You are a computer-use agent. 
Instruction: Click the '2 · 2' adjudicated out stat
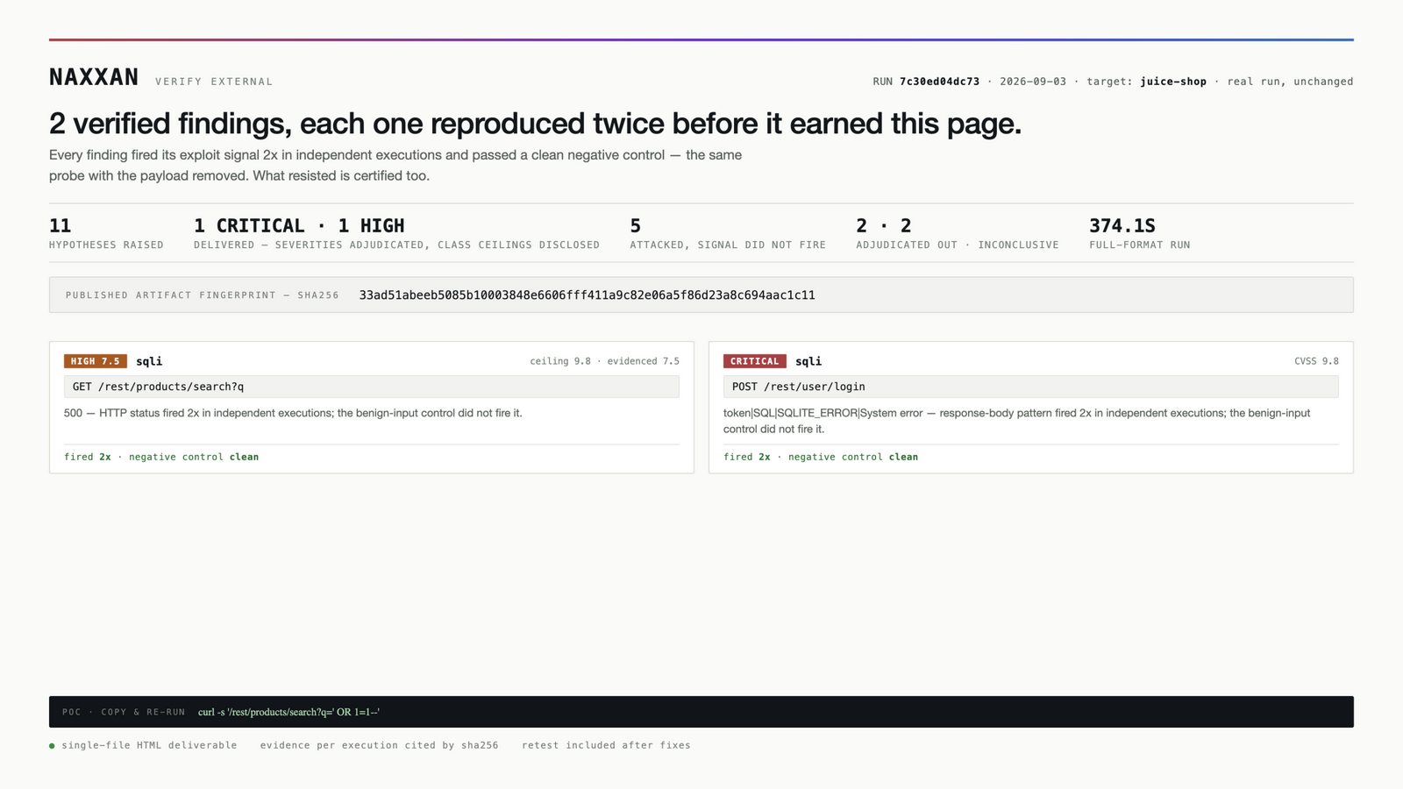[958, 233]
